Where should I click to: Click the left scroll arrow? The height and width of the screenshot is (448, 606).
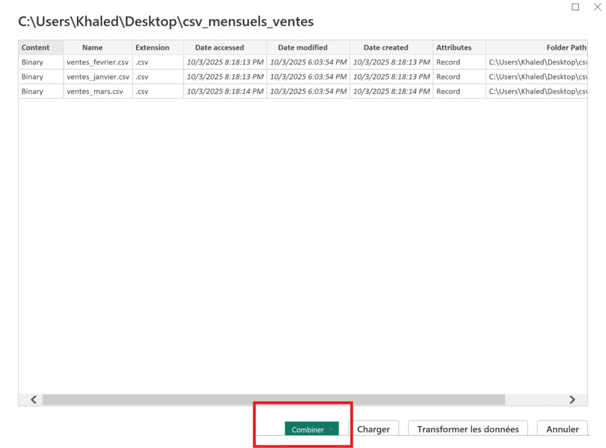(34, 399)
